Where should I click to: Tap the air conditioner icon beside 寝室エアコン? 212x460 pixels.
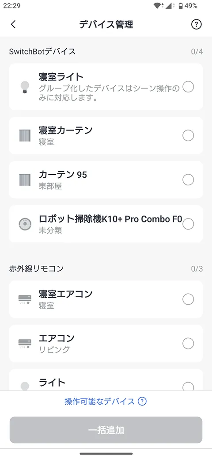point(25,299)
